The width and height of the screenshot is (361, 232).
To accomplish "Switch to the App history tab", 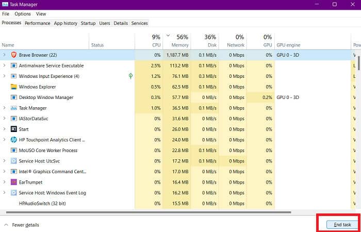I will pyautogui.click(x=65, y=23).
